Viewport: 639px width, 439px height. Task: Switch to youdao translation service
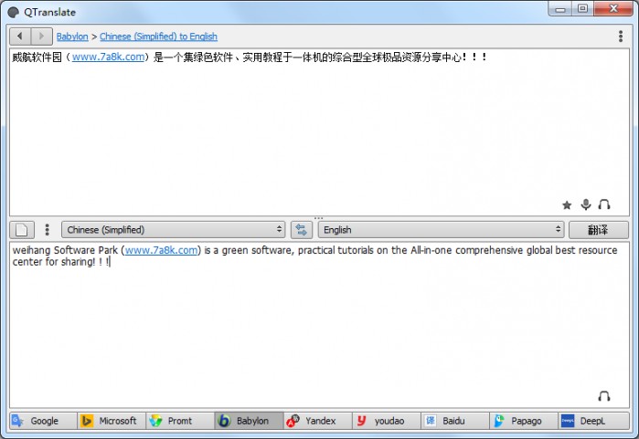pos(386,421)
